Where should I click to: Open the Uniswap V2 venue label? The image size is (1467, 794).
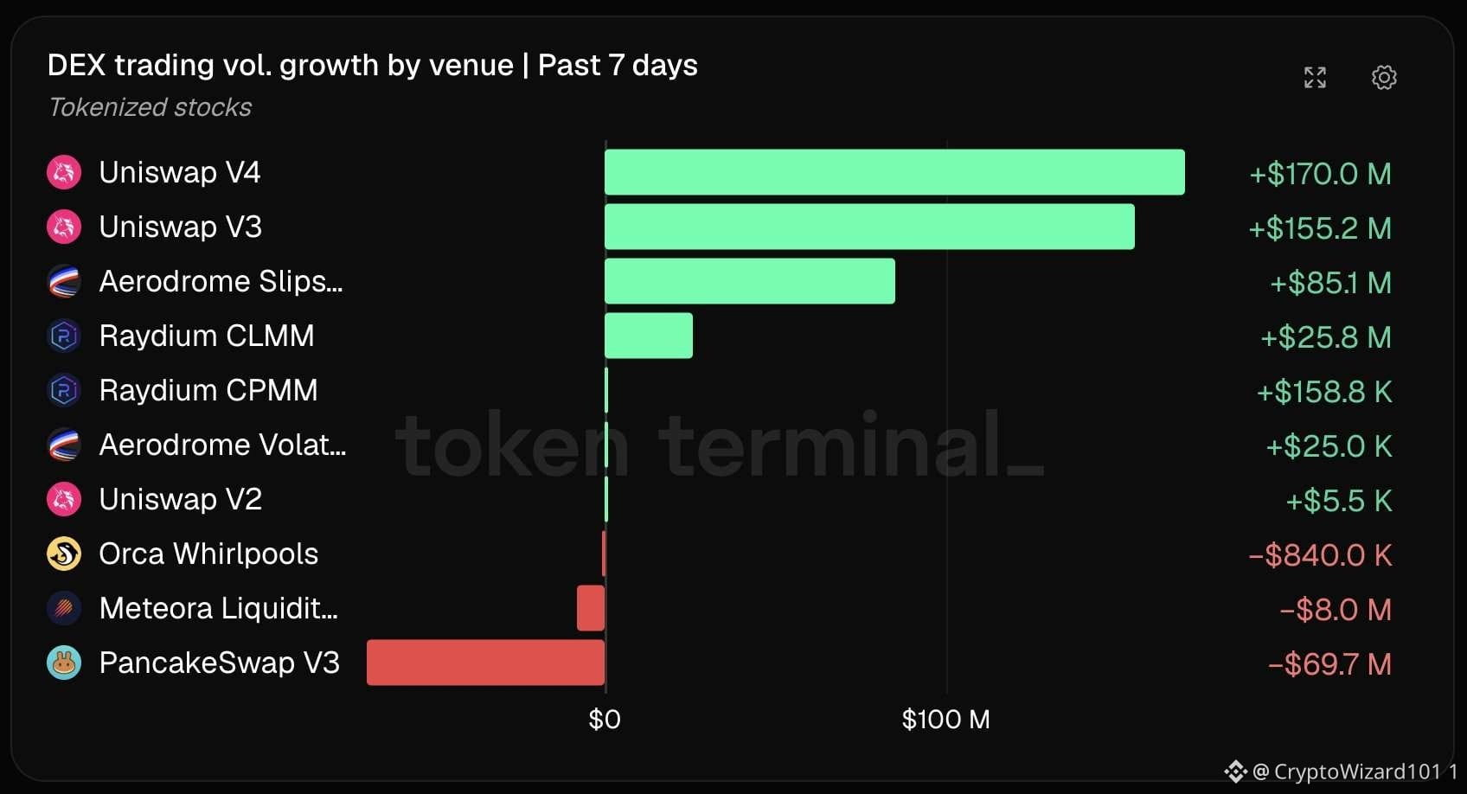(x=180, y=499)
